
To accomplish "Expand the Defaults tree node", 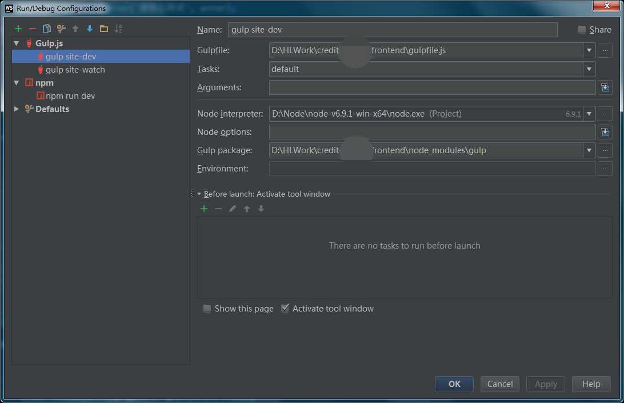I will click(17, 109).
